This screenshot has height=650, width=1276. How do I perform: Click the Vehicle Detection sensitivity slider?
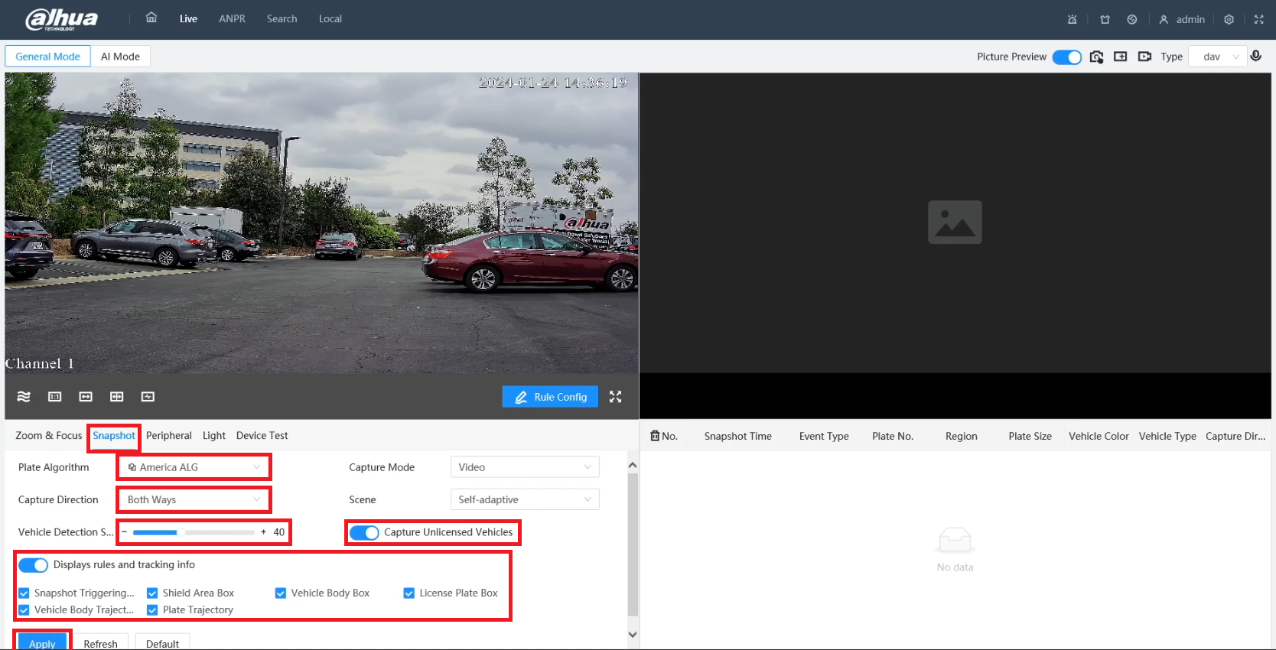194,532
